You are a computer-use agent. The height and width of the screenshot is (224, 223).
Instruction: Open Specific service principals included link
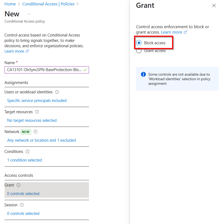point(37,101)
